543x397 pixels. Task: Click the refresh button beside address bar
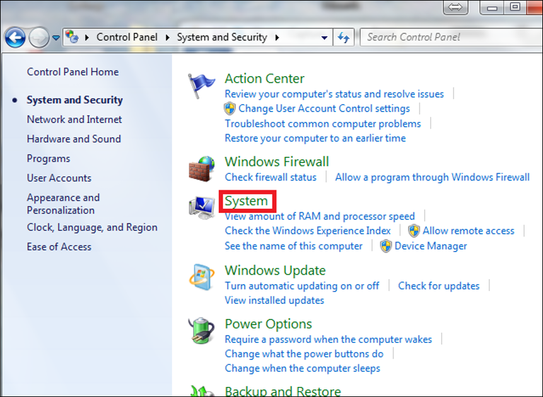344,37
